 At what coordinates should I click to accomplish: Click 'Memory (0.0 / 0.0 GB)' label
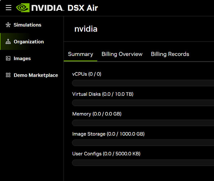tap(97, 114)
